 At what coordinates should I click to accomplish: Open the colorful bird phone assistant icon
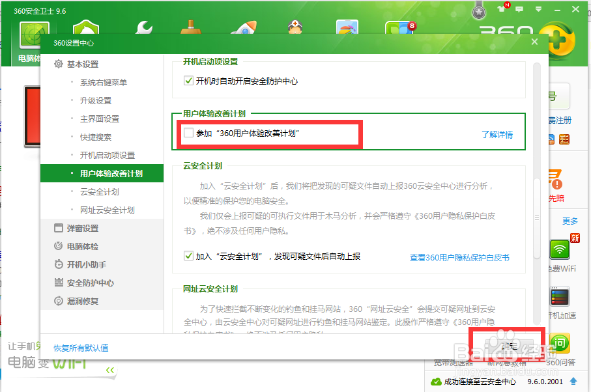pos(347,27)
